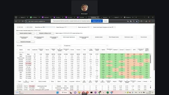Close the Updating... browser tab

[98, 17]
